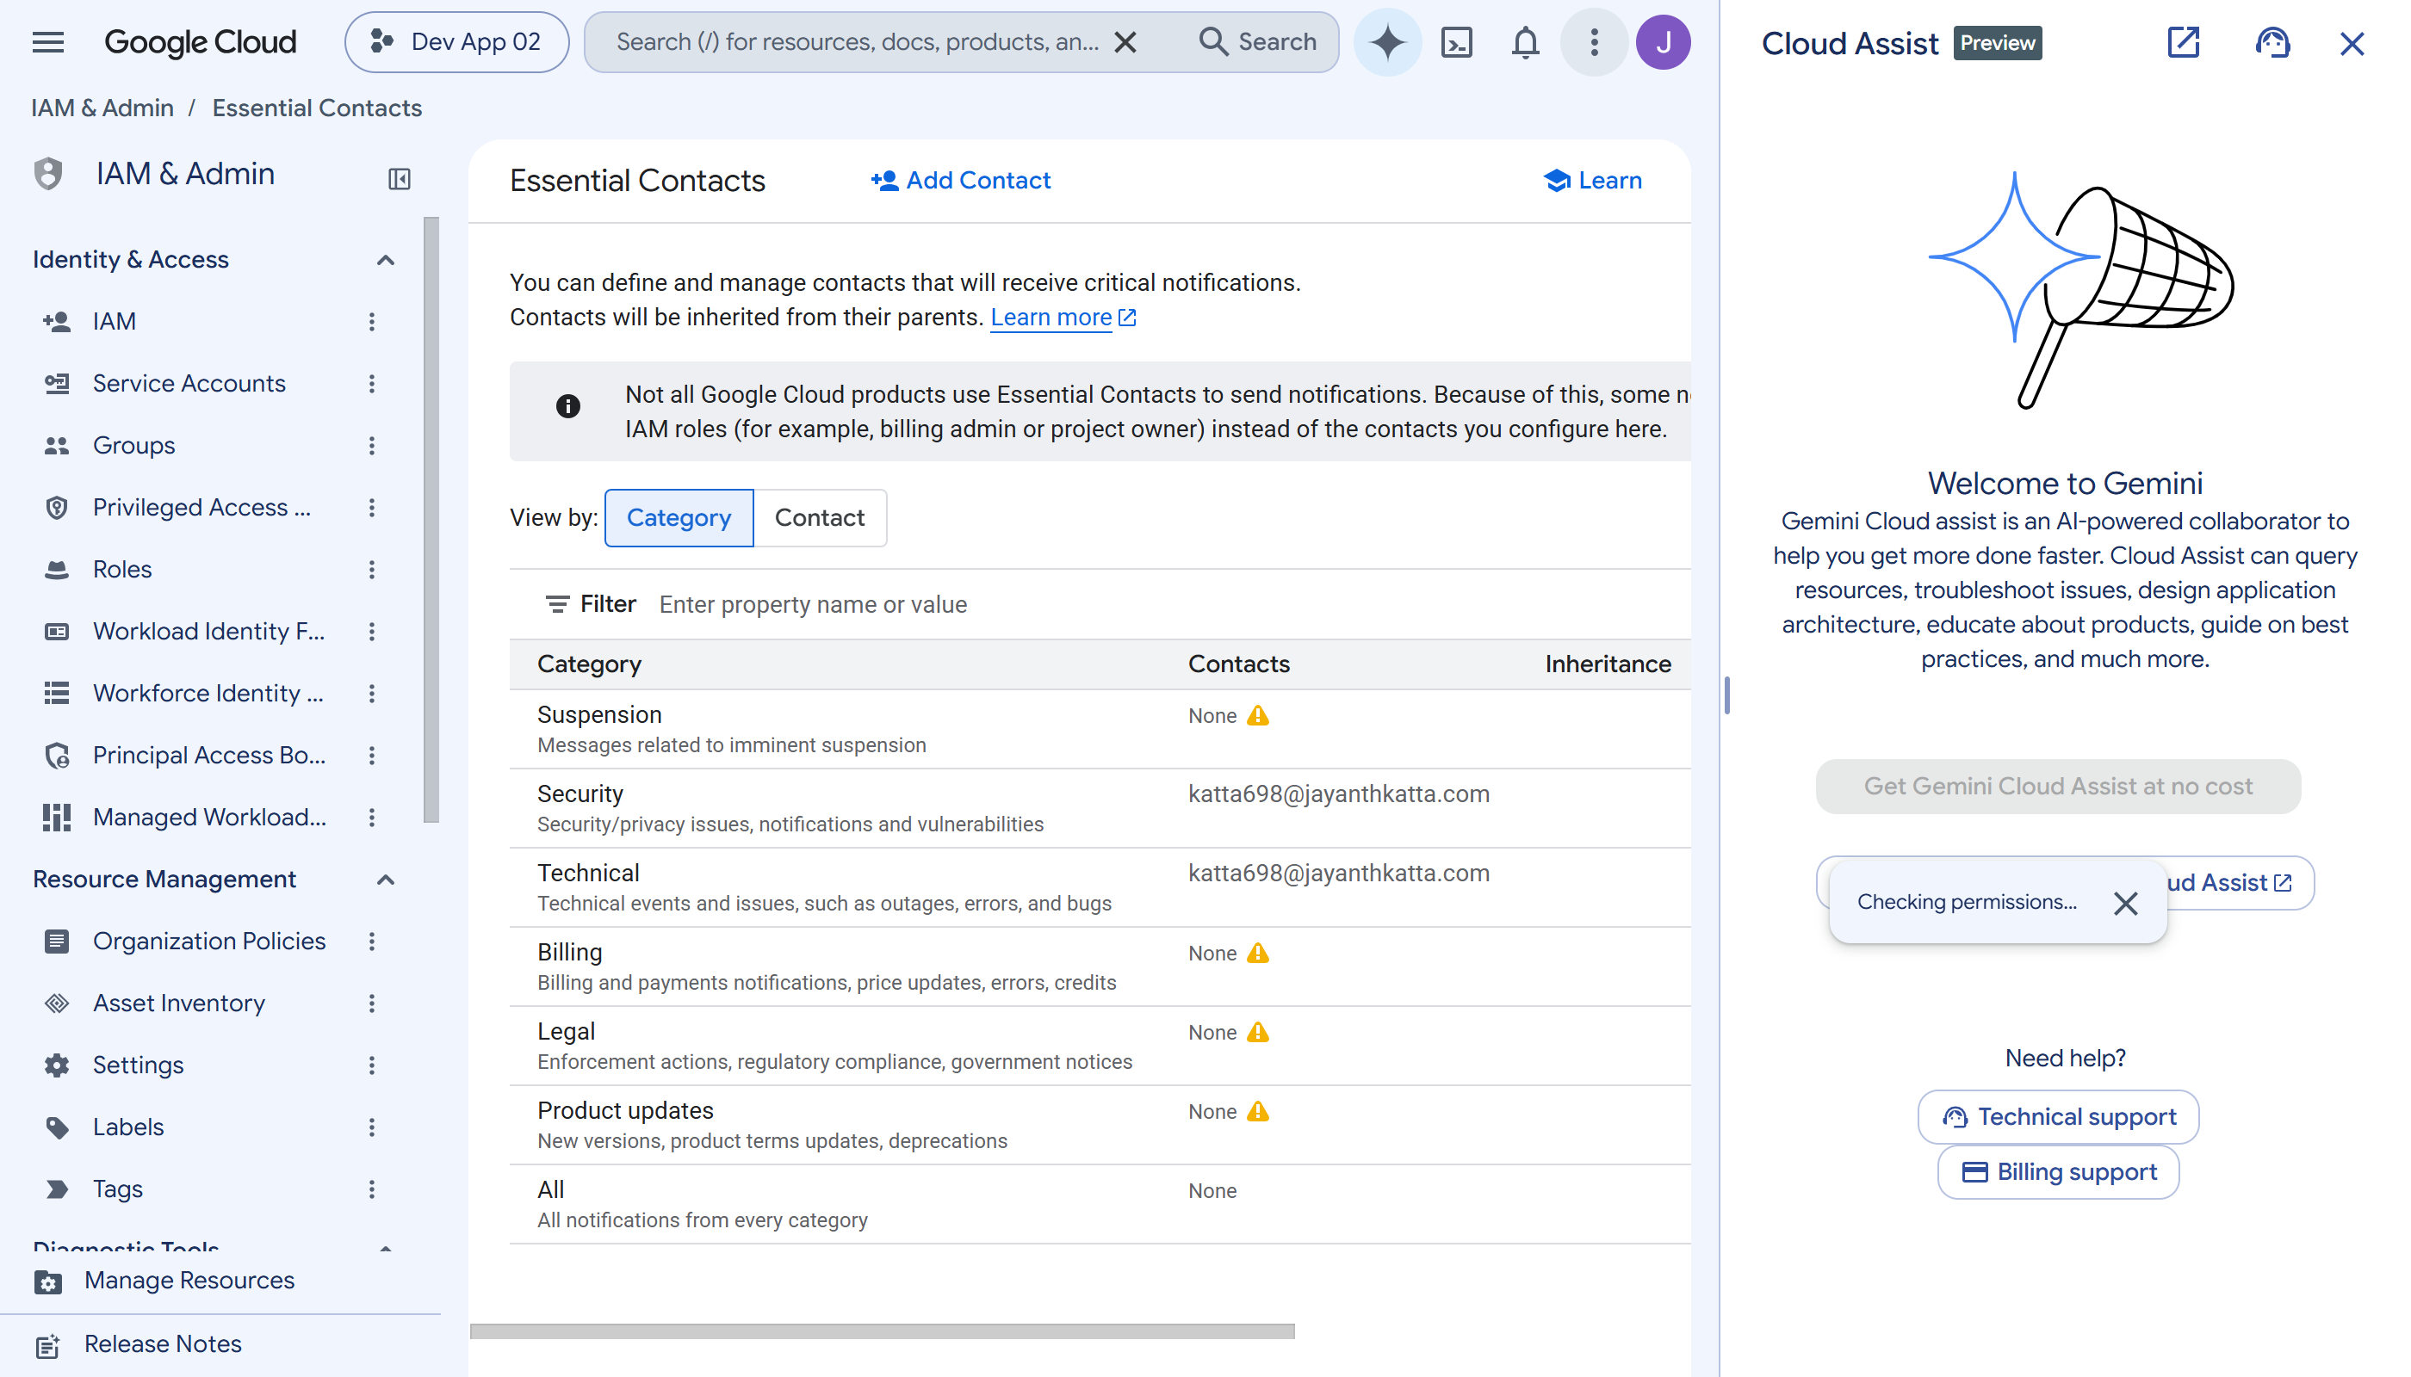Screen dimensions: 2411x1377
Task: Dismiss the Checking permissions toast
Action: 2125,903
